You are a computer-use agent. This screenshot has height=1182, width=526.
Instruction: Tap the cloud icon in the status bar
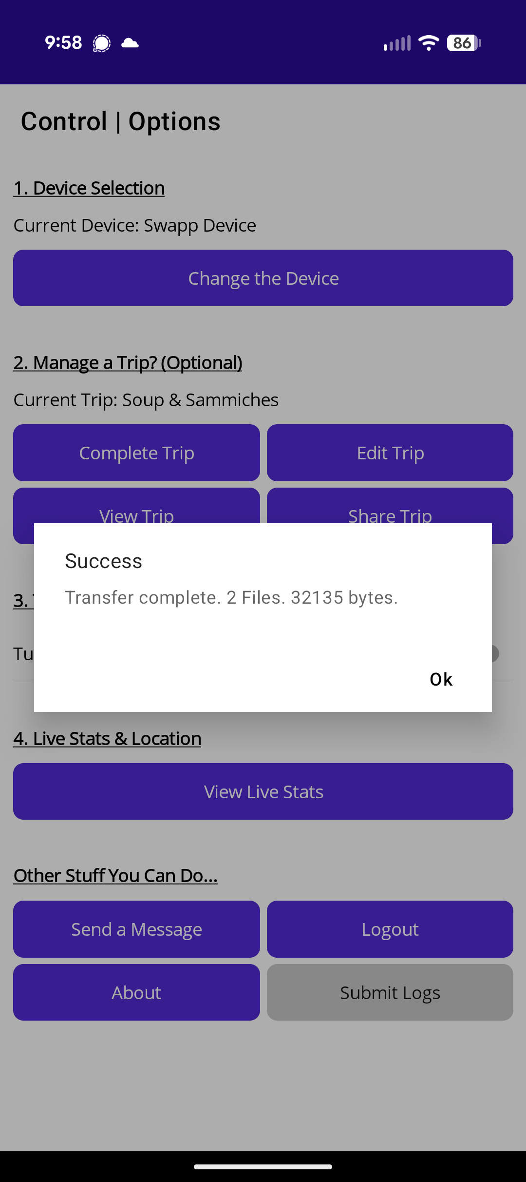tap(130, 43)
